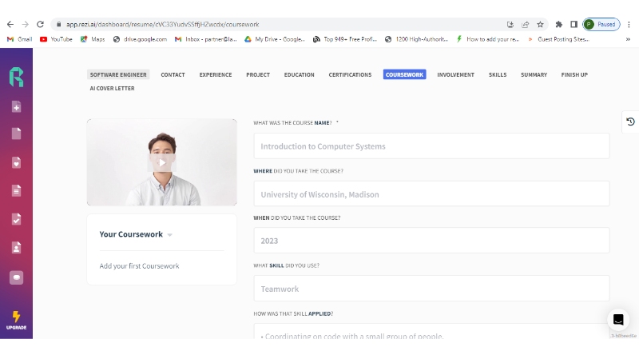Open the history clock icon
Image resolution: width=639 pixels, height=359 pixels.
point(630,122)
